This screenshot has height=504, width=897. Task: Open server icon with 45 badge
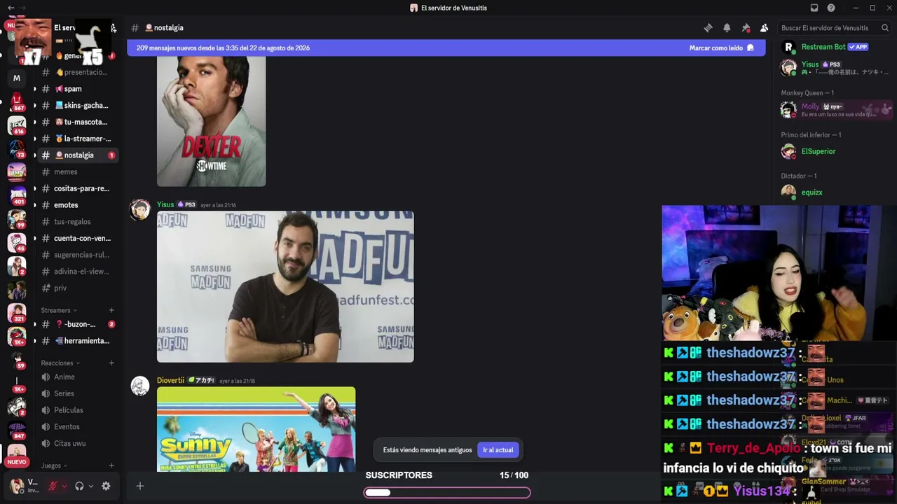[17, 242]
